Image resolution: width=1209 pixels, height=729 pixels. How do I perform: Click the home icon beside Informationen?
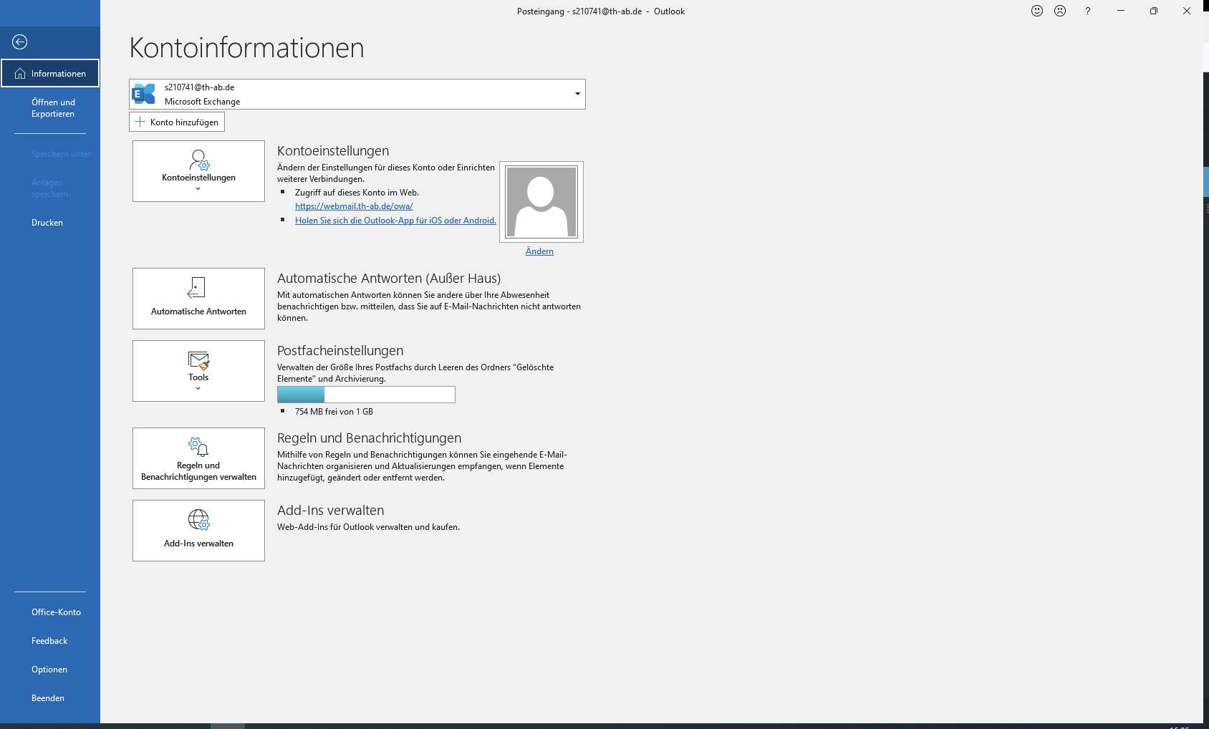pos(20,74)
